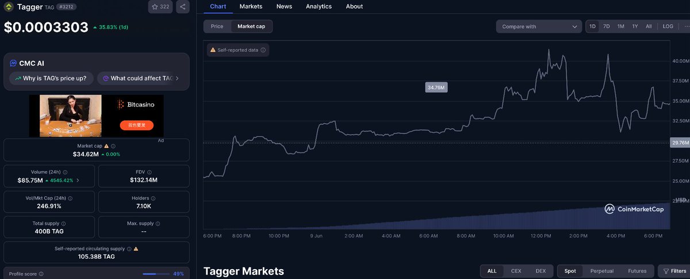Click the $34.62M market cap value
This screenshot has width=690, height=279.
86,154
